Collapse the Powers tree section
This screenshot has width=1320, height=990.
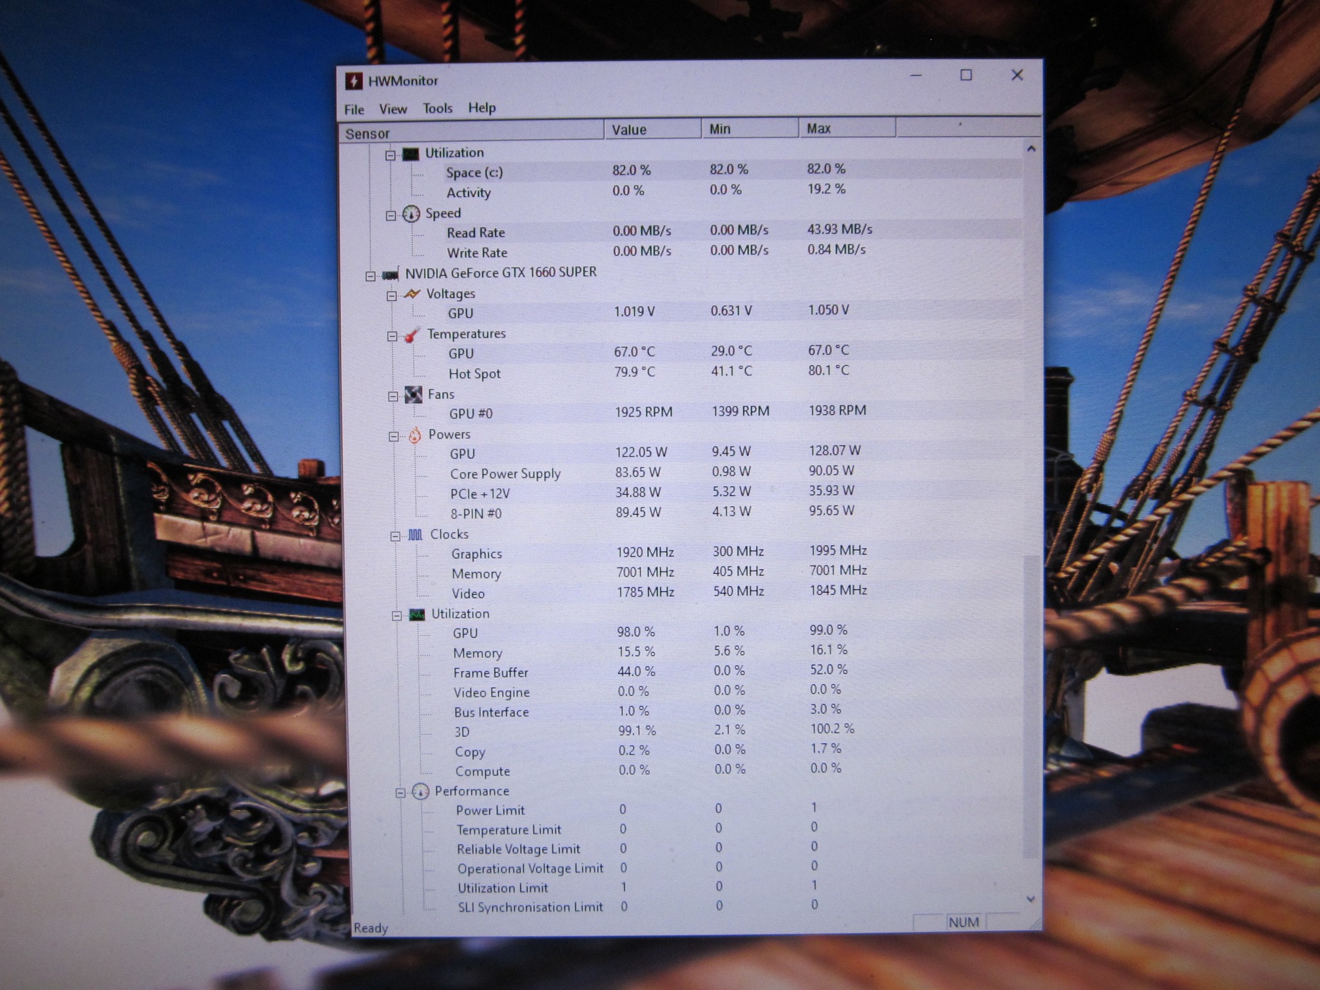coord(394,436)
